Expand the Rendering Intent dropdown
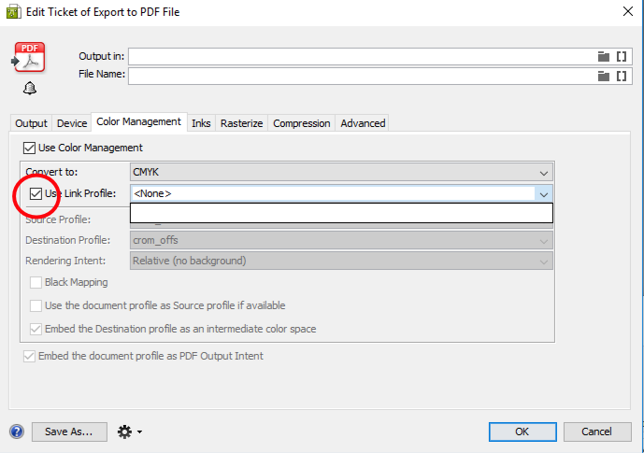 [543, 261]
